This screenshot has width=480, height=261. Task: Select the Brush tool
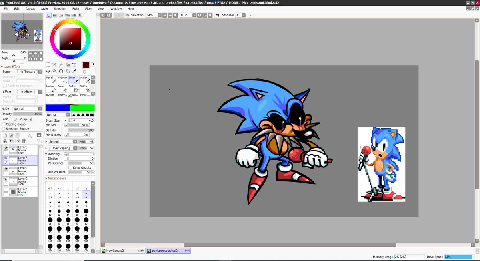(73, 80)
